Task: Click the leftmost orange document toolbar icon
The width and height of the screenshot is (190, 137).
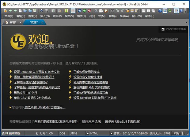Action: [x=6, y=11]
